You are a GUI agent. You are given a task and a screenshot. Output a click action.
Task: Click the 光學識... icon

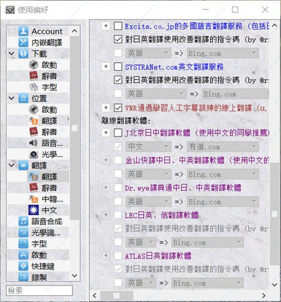pos(23,233)
